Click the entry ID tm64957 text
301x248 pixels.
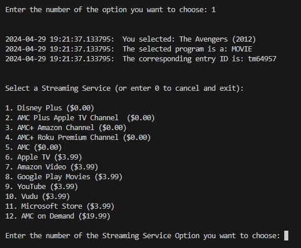click(x=262, y=59)
